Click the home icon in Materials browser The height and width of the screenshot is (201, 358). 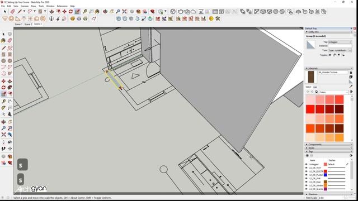(x=317, y=92)
